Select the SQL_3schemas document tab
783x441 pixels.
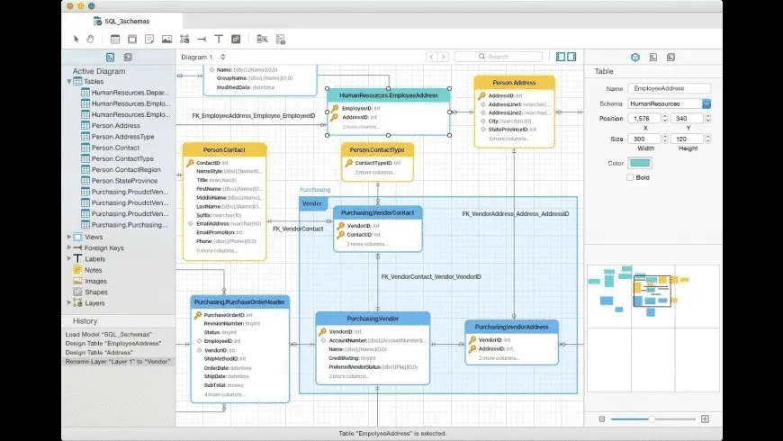pyautogui.click(x=121, y=21)
